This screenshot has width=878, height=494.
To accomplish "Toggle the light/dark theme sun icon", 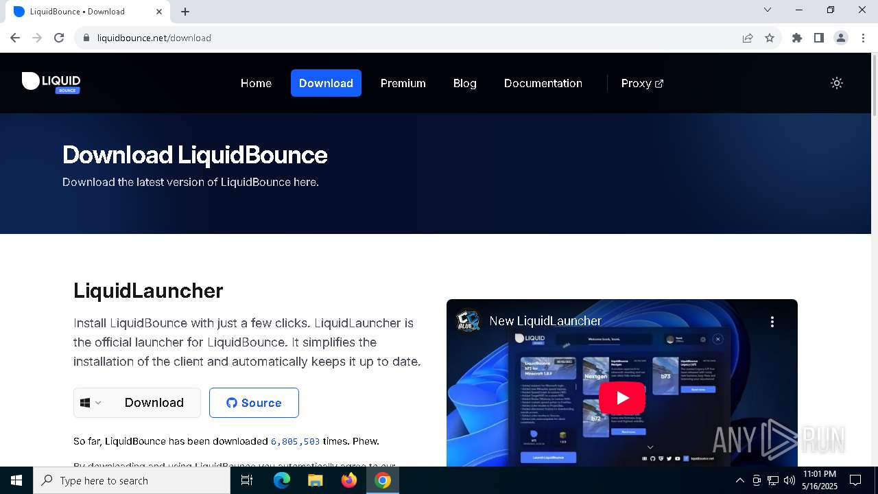I will tap(836, 83).
